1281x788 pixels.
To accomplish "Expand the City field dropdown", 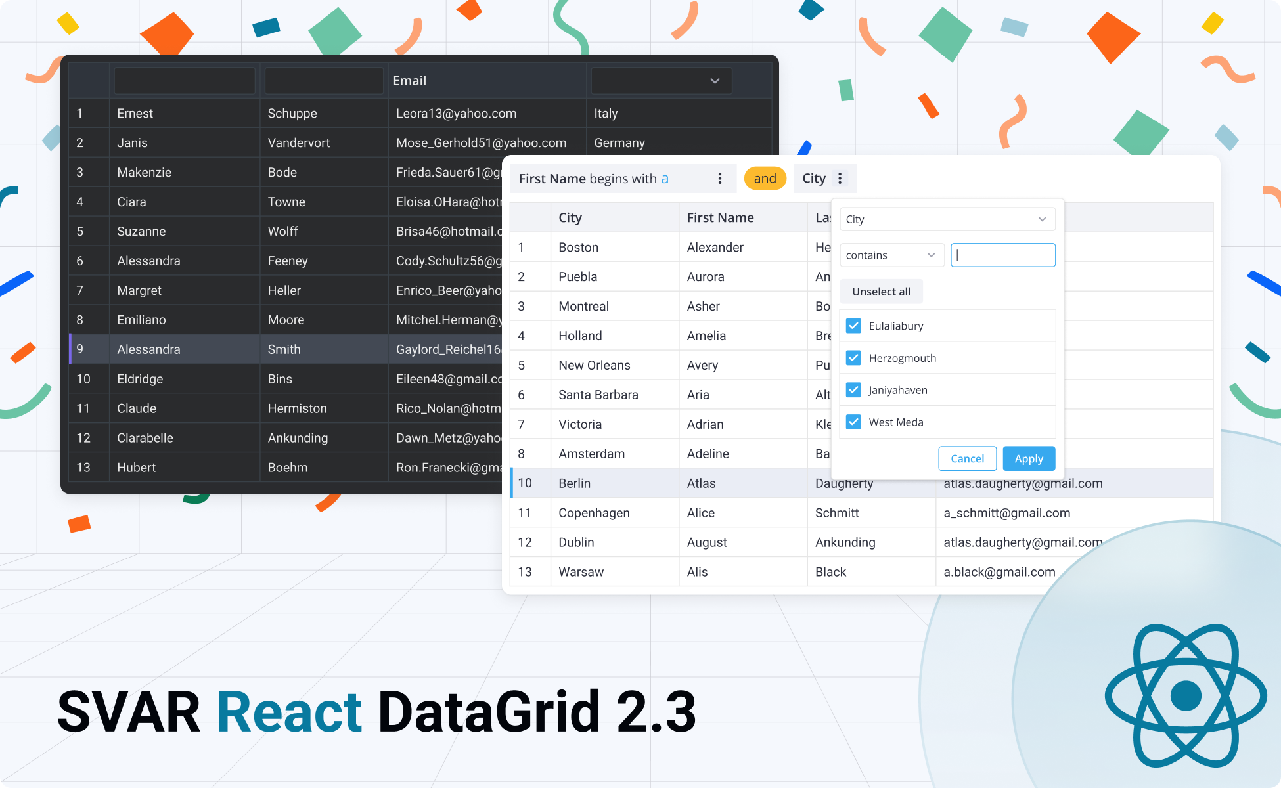I will [947, 219].
